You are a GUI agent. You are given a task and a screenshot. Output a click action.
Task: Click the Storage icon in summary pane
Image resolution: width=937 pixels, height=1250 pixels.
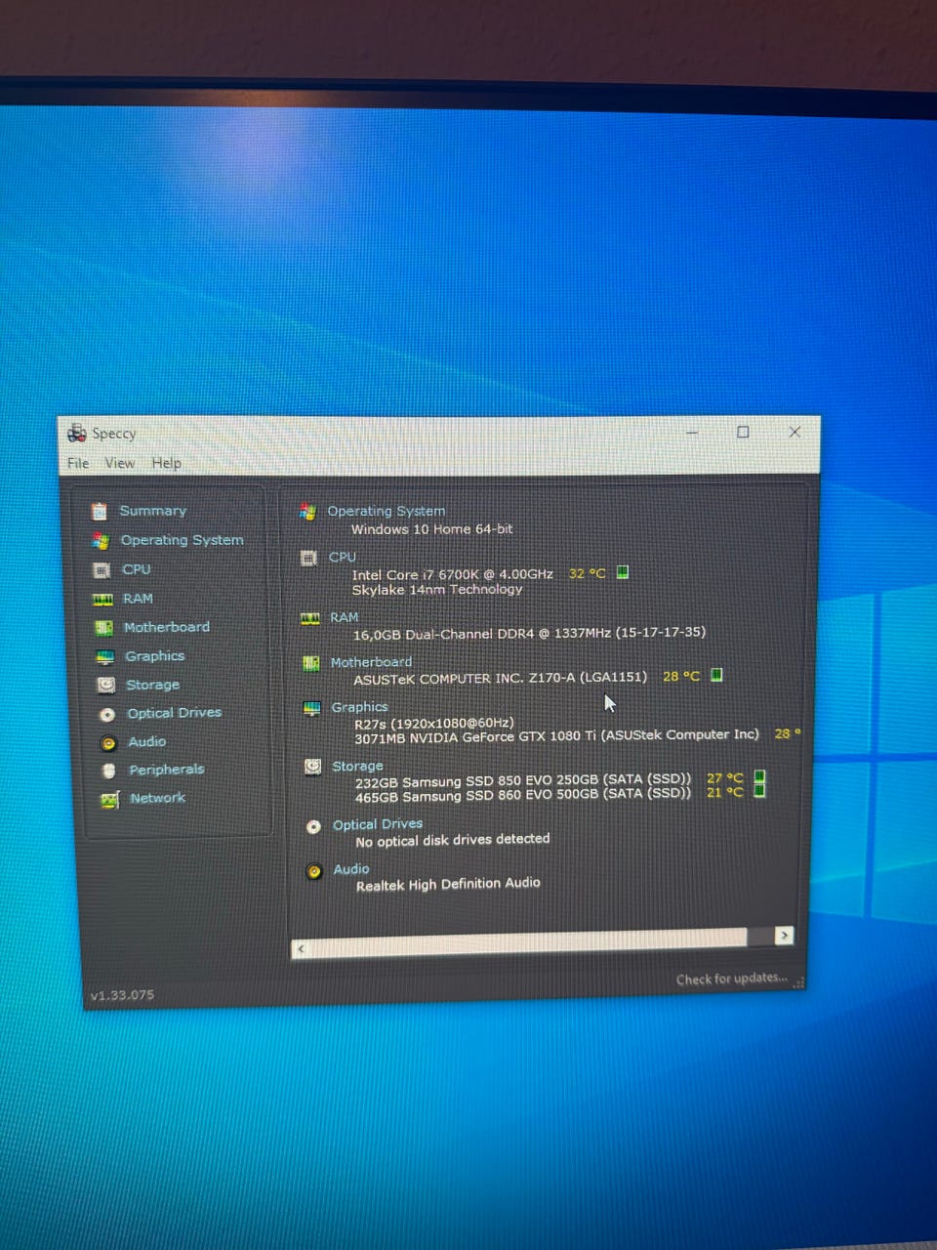pos(312,767)
